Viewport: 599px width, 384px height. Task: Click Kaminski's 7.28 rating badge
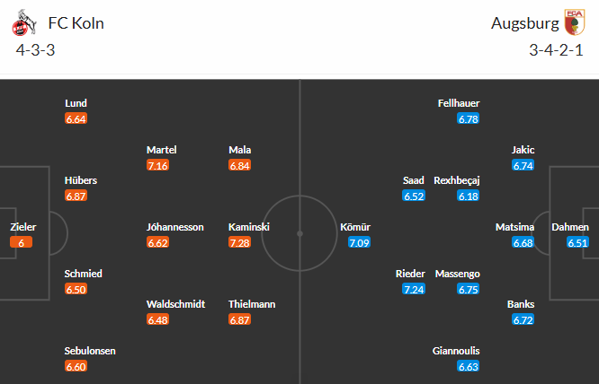point(241,243)
